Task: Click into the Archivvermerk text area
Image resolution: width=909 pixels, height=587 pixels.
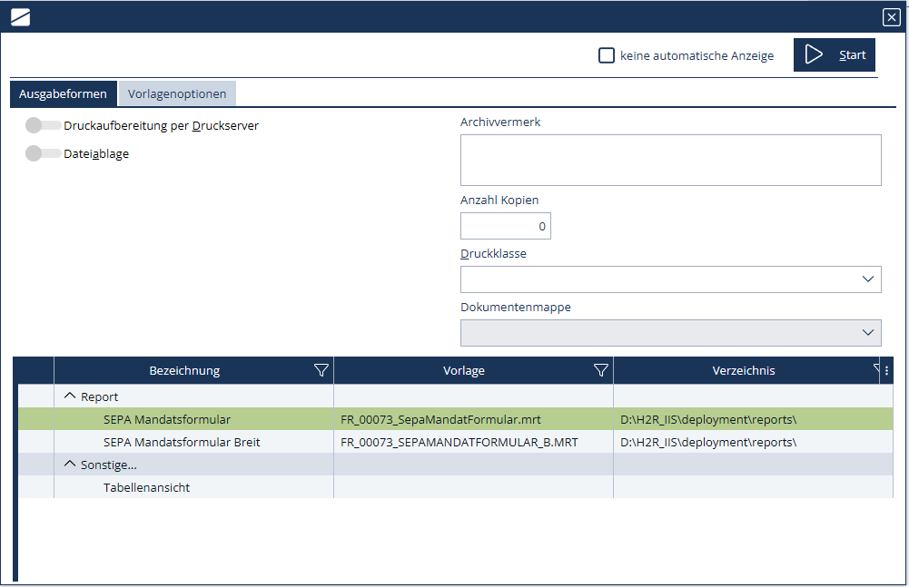Action: (671, 160)
